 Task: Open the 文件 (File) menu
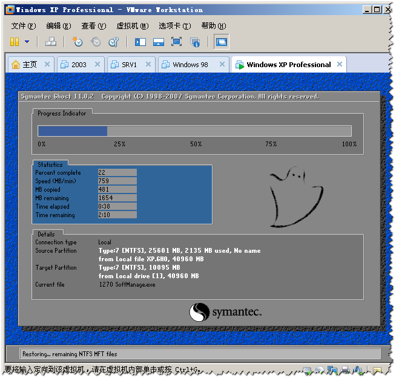23,26
